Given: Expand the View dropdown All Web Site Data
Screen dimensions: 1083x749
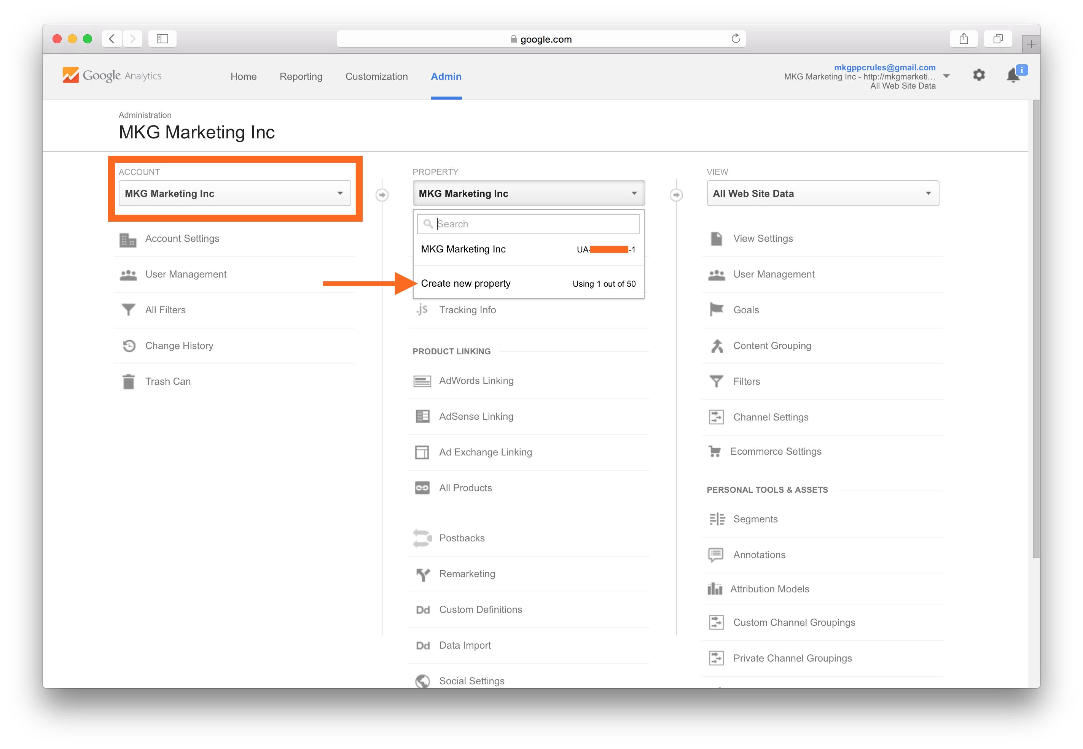Looking at the screenshot, I should [823, 194].
